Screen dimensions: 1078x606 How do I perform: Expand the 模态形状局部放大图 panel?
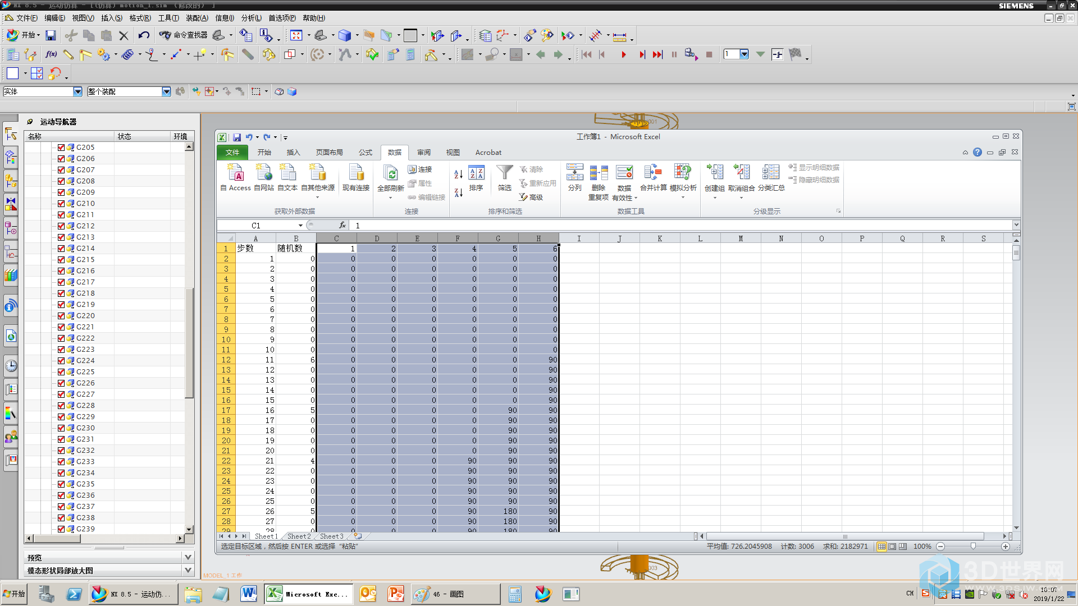pyautogui.click(x=188, y=570)
